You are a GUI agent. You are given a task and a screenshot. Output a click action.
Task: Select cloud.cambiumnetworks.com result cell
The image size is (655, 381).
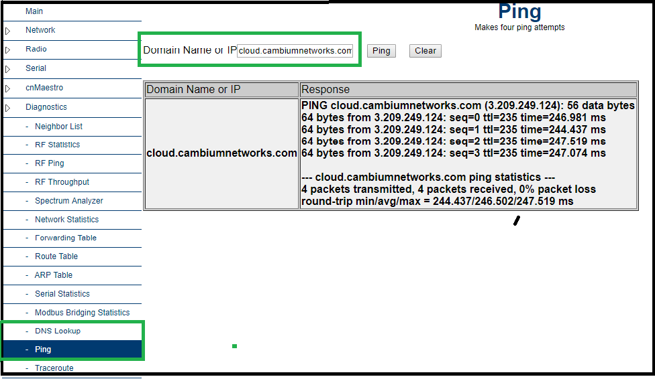tap(221, 153)
